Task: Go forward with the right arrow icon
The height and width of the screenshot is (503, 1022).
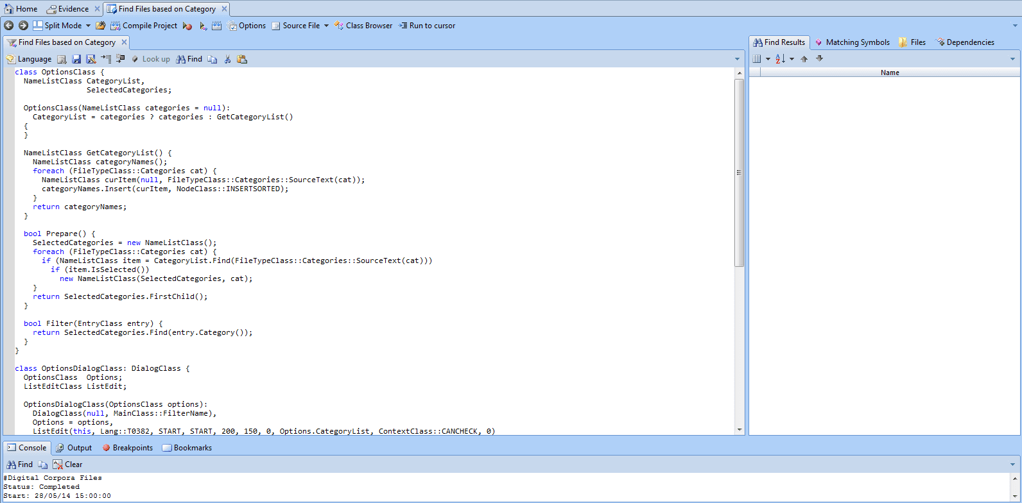Action: point(23,26)
